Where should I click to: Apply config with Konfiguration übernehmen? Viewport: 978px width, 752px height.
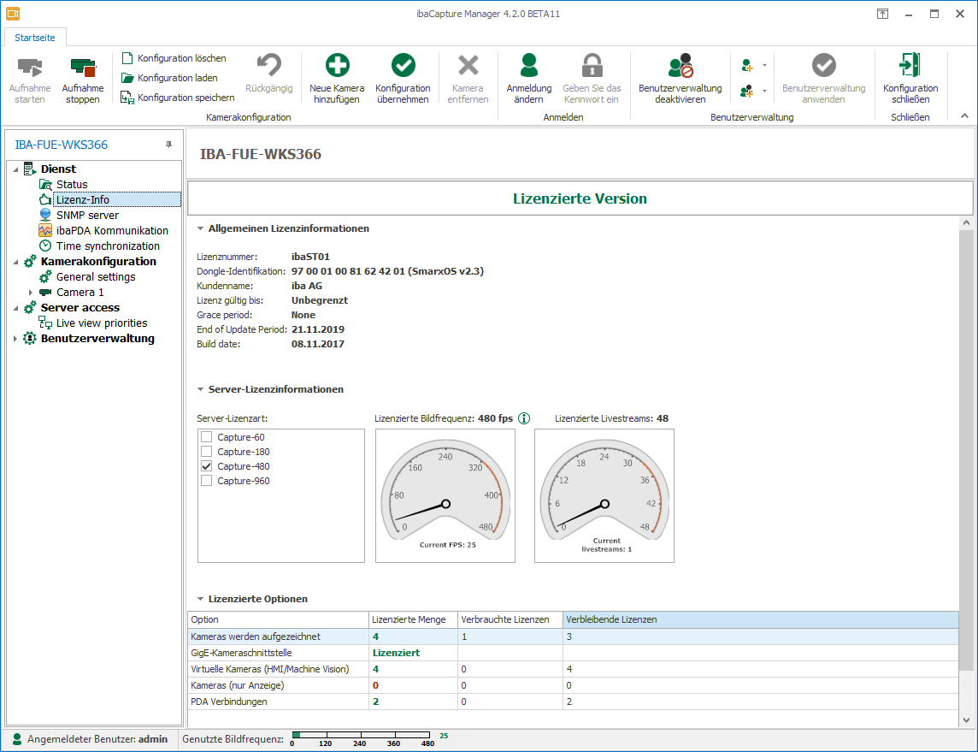[403, 67]
